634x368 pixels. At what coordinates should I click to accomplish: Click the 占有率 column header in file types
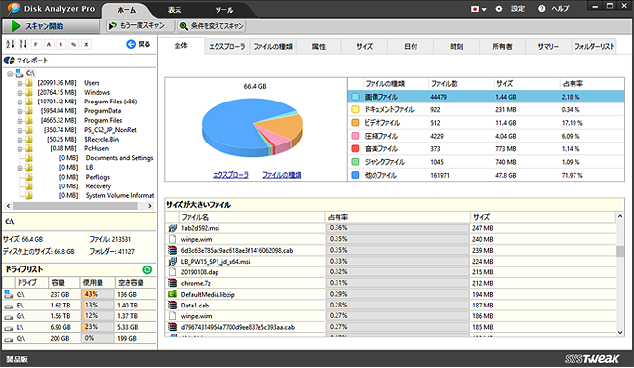(592, 84)
